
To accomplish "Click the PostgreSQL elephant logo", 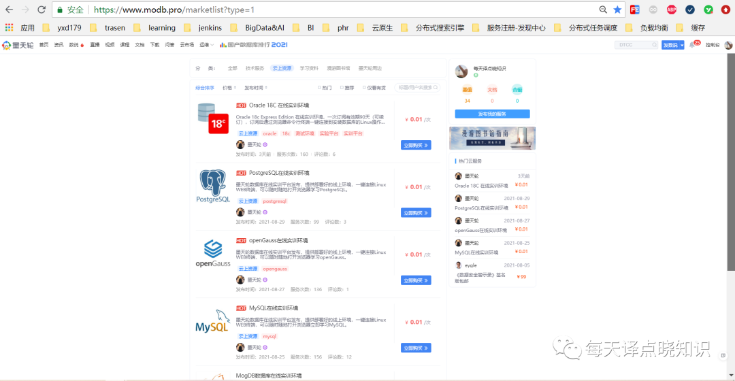I will coord(213,186).
